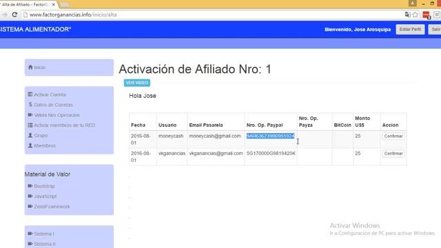Click the red extension icon in toolbar

click(x=426, y=15)
